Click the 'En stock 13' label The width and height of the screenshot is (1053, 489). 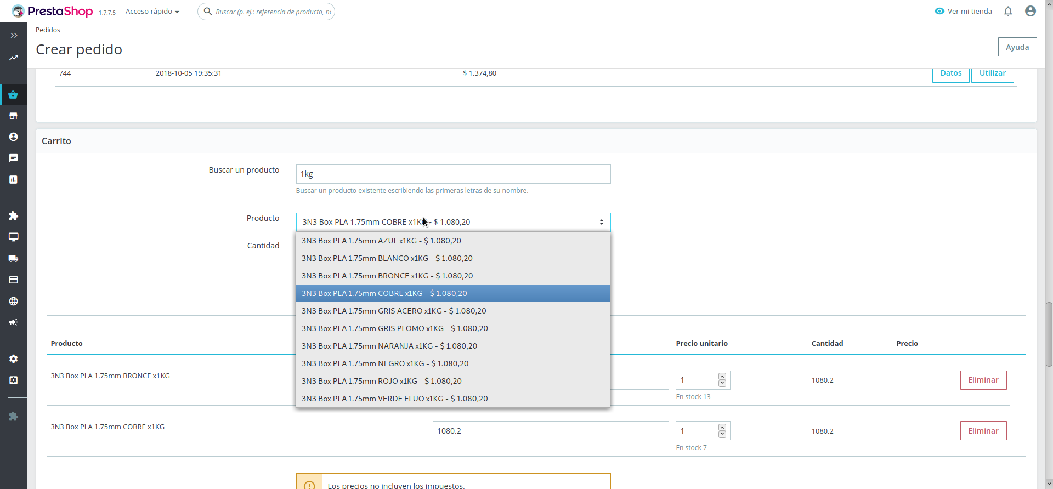pos(693,397)
